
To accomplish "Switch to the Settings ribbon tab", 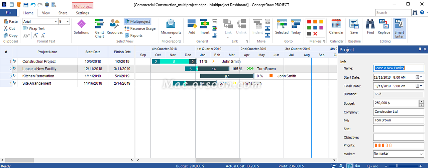I will pyautogui.click(x=82, y=13).
